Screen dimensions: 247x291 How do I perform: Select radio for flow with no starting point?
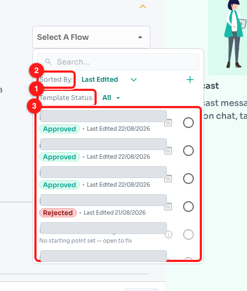click(188, 235)
